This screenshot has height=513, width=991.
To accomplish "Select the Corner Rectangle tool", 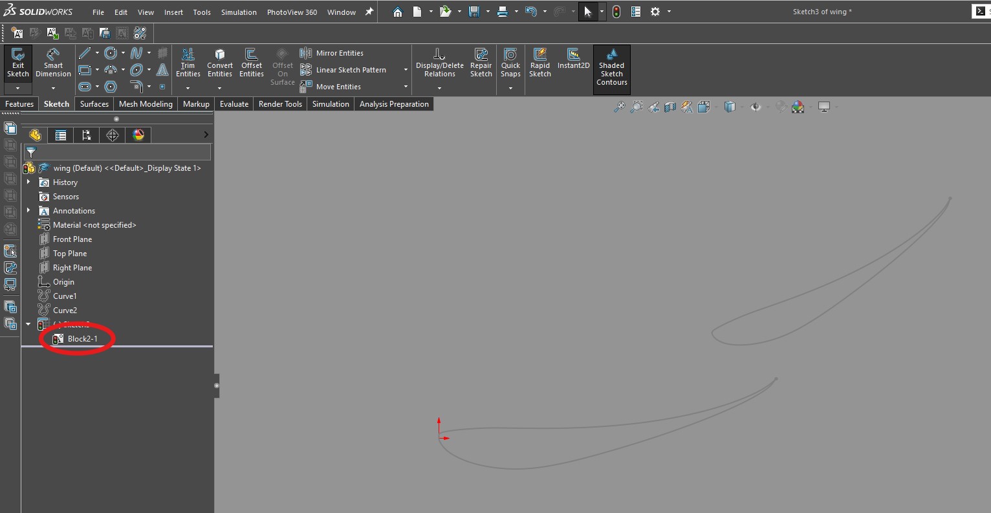I will pyautogui.click(x=84, y=70).
